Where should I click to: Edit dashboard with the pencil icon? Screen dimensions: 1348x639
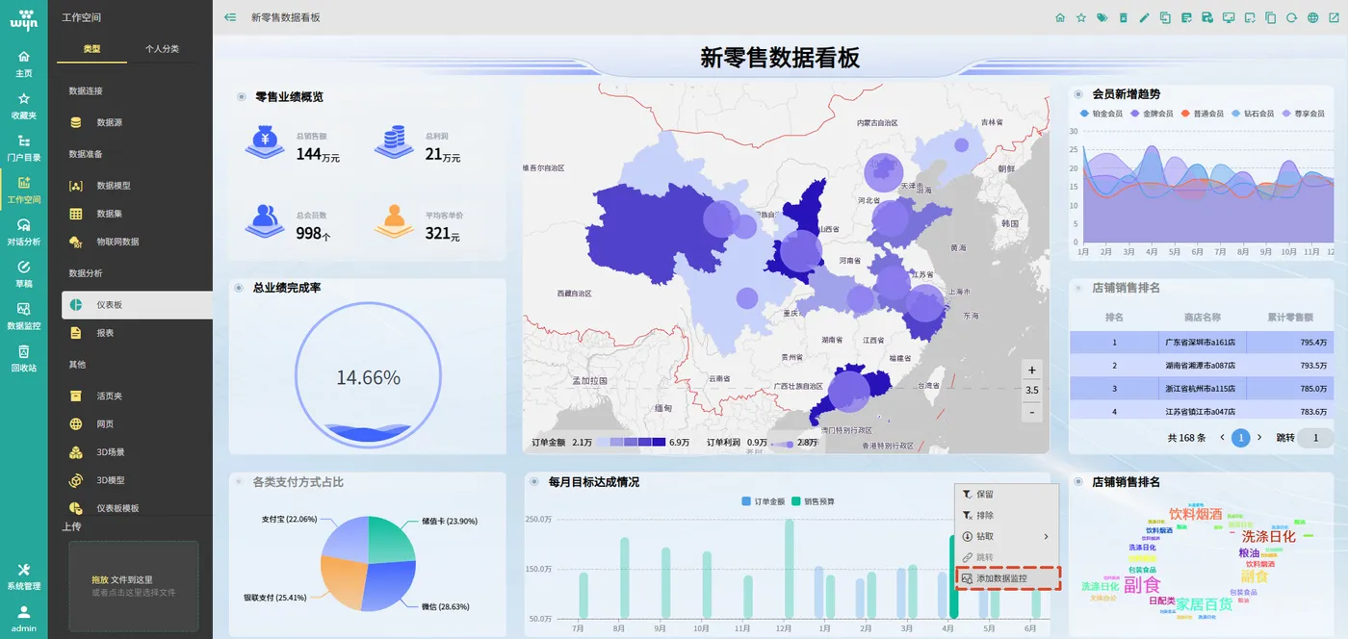point(1144,17)
